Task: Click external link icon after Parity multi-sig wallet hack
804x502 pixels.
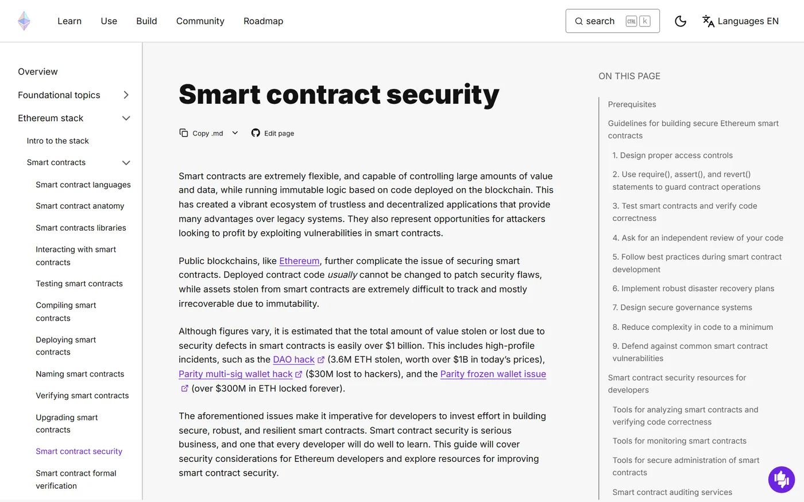Action: (x=299, y=374)
